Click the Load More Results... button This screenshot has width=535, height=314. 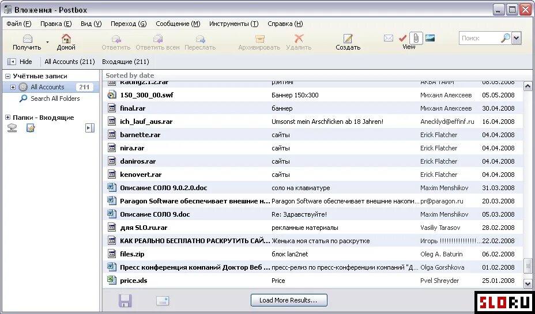pos(289,300)
